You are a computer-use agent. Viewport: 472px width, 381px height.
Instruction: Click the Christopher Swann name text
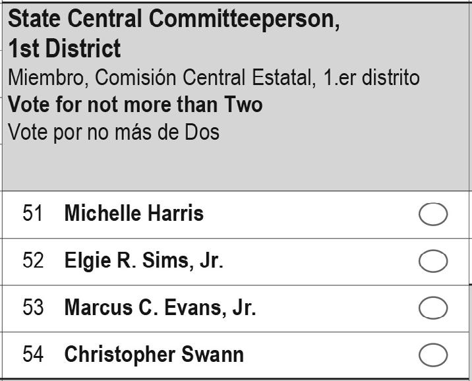coord(154,355)
